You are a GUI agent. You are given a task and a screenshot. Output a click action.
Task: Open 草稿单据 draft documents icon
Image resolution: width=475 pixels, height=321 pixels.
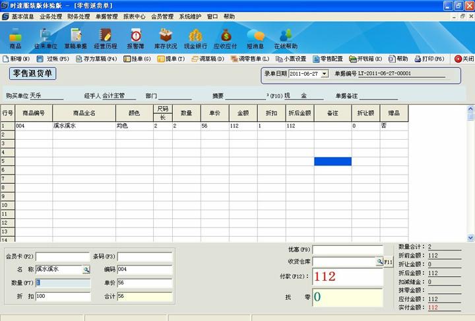click(75, 38)
